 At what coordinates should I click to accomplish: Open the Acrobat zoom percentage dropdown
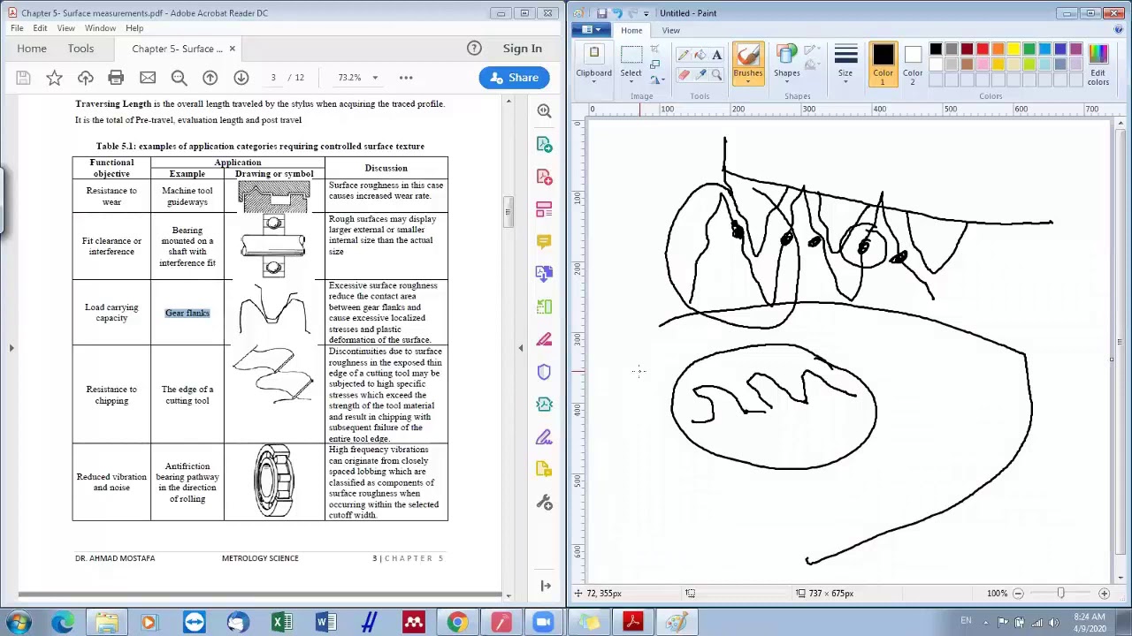pyautogui.click(x=374, y=78)
